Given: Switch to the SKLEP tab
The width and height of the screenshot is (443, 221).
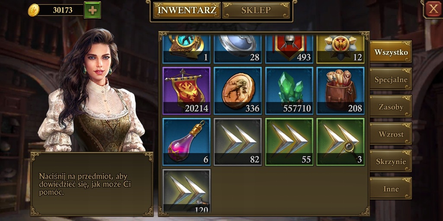Looking at the screenshot, I should coord(256,10).
